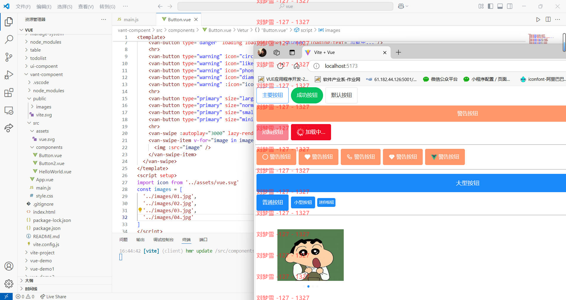This screenshot has height=300, width=566.
Task: Click the green 成功按钮 button
Action: tap(307, 95)
